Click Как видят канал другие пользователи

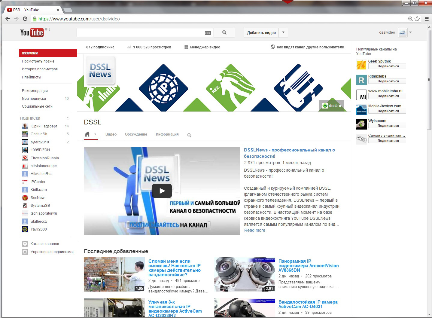(x=307, y=47)
